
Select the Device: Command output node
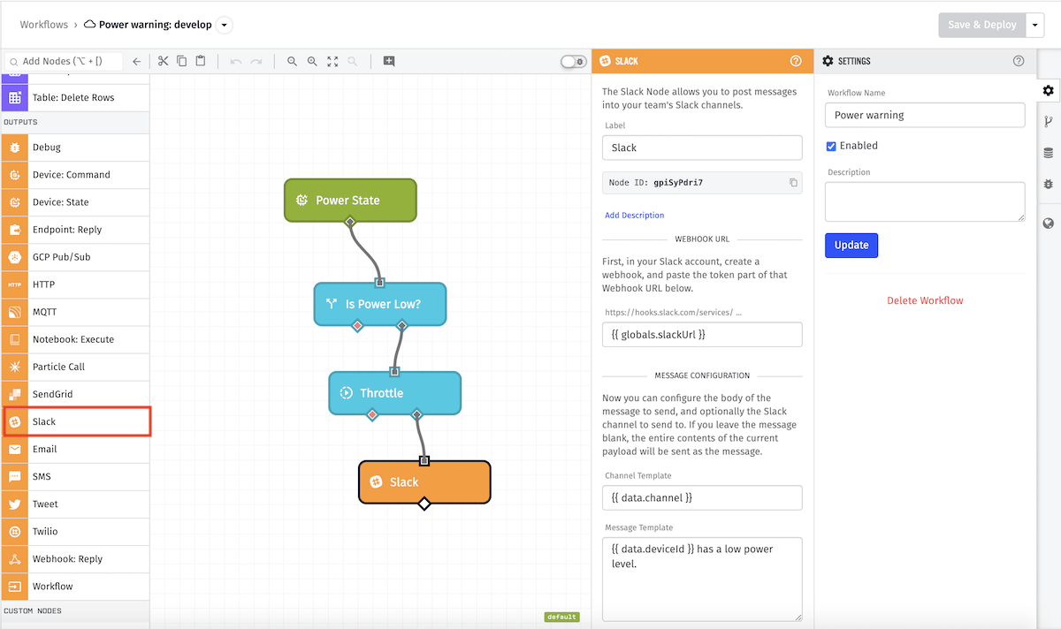(x=75, y=175)
